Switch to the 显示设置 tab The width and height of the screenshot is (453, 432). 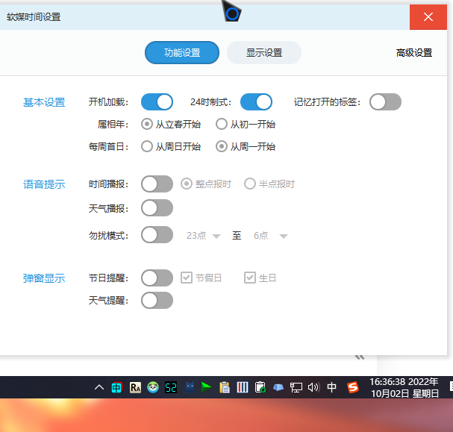(264, 52)
